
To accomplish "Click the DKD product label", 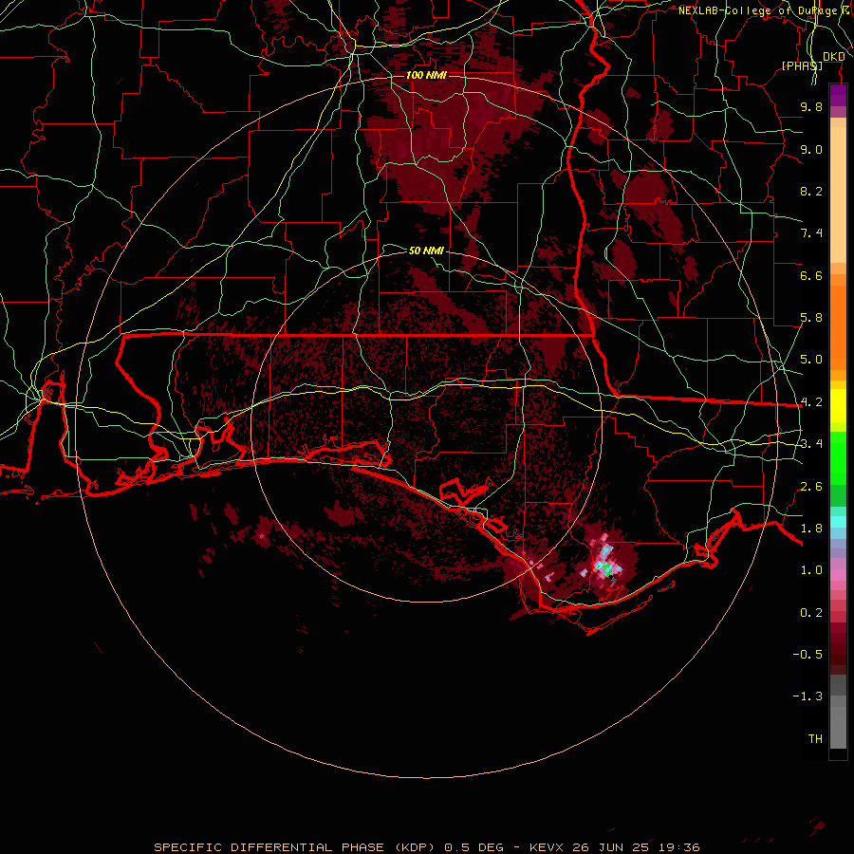I will pyautogui.click(x=833, y=56).
